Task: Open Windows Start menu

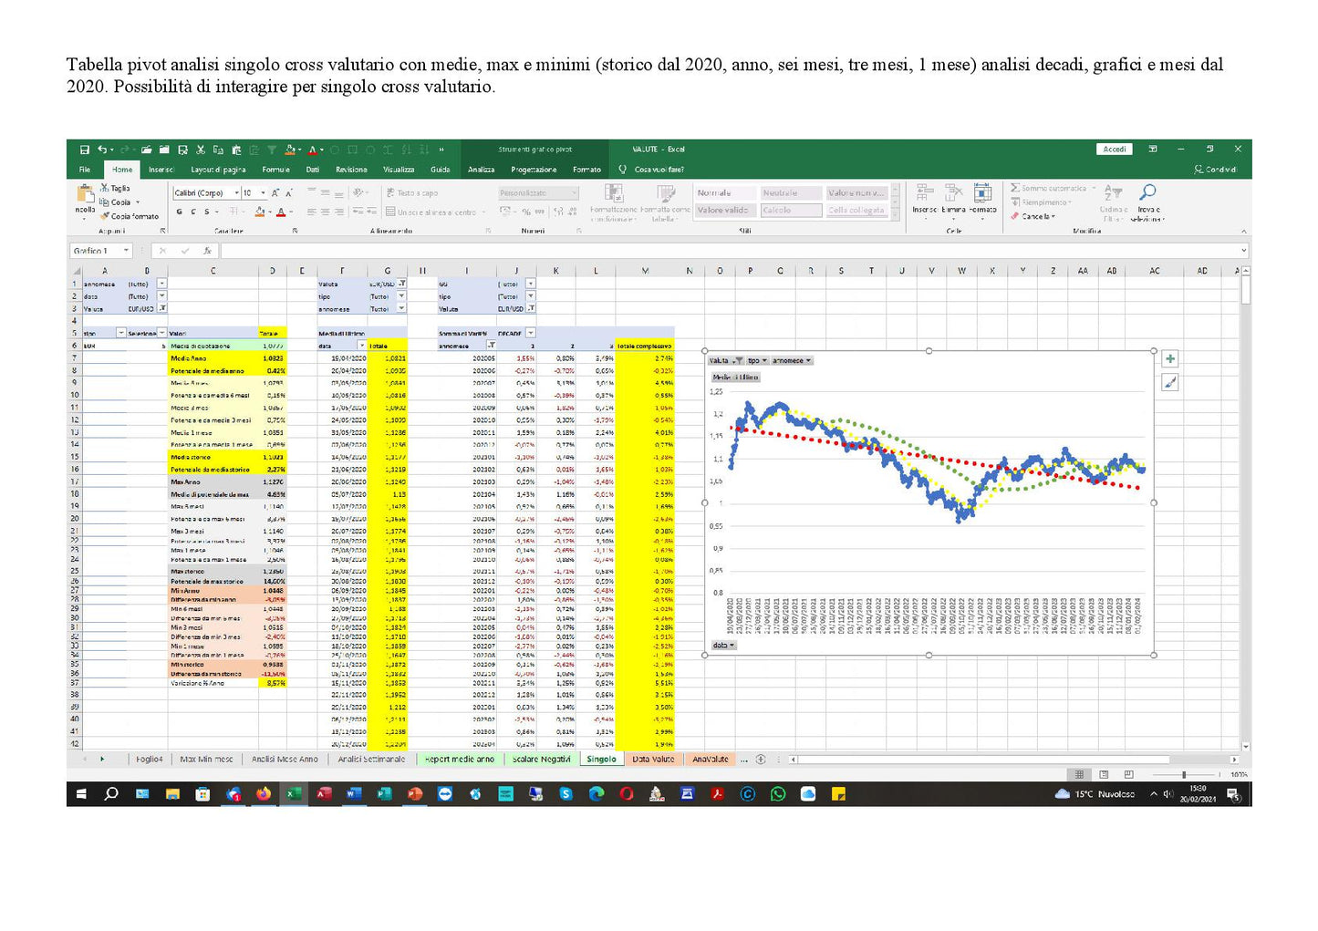Action: pos(81,794)
